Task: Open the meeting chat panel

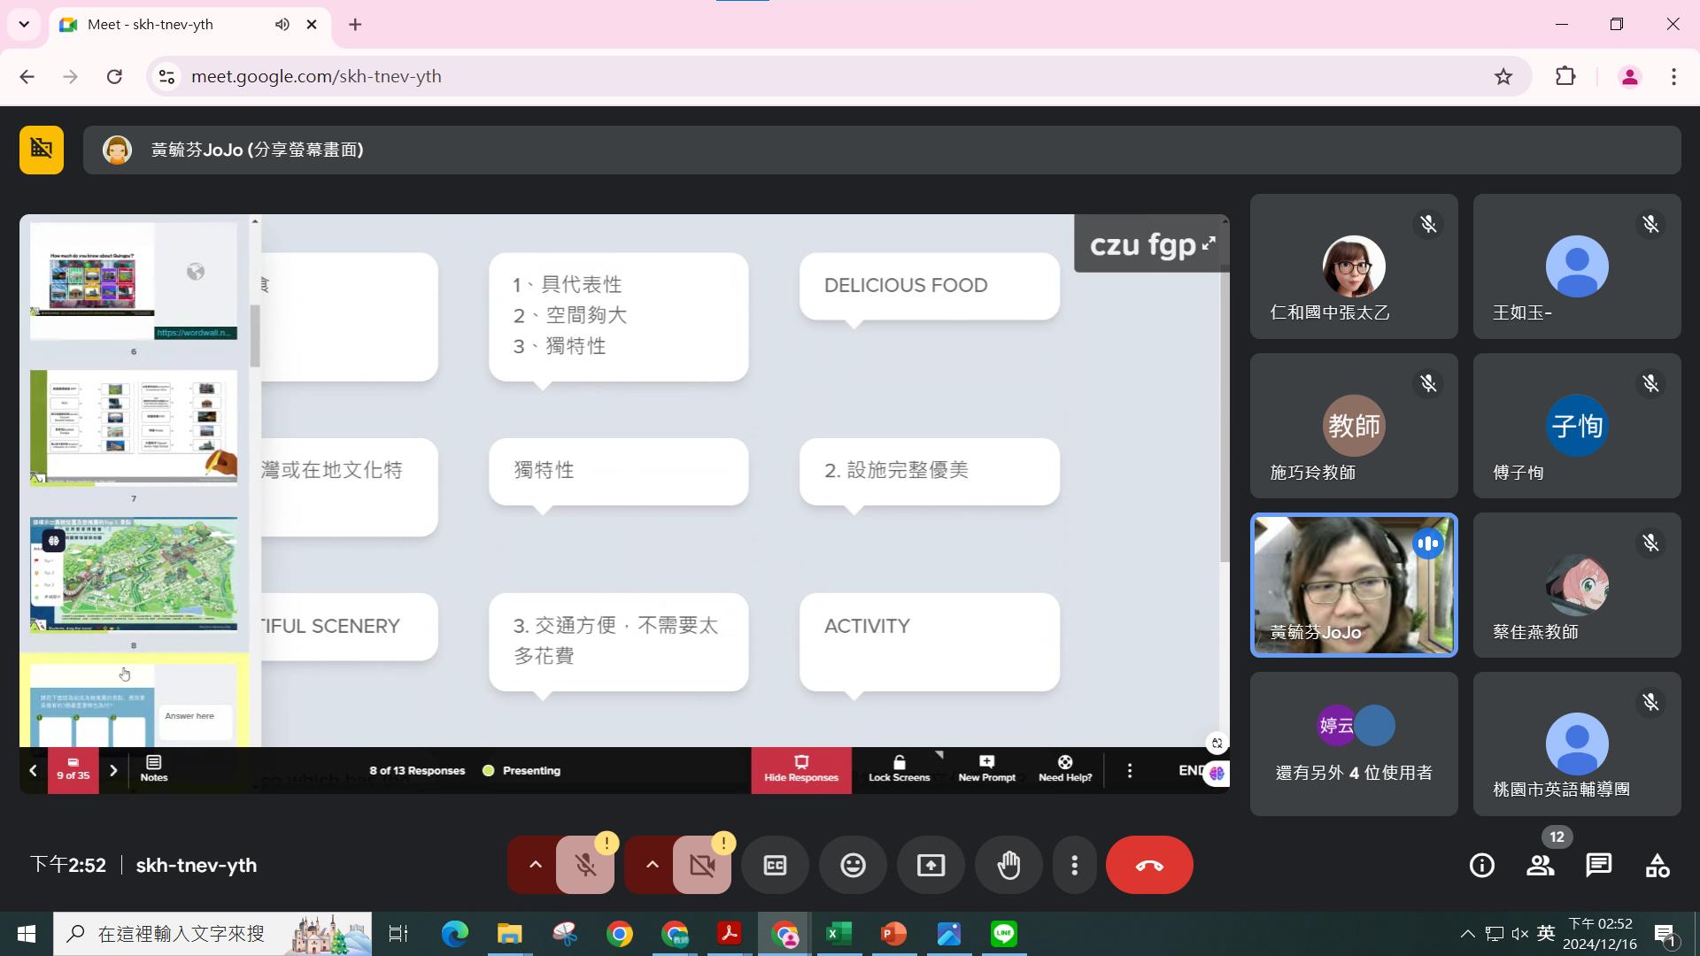Action: [1598, 865]
